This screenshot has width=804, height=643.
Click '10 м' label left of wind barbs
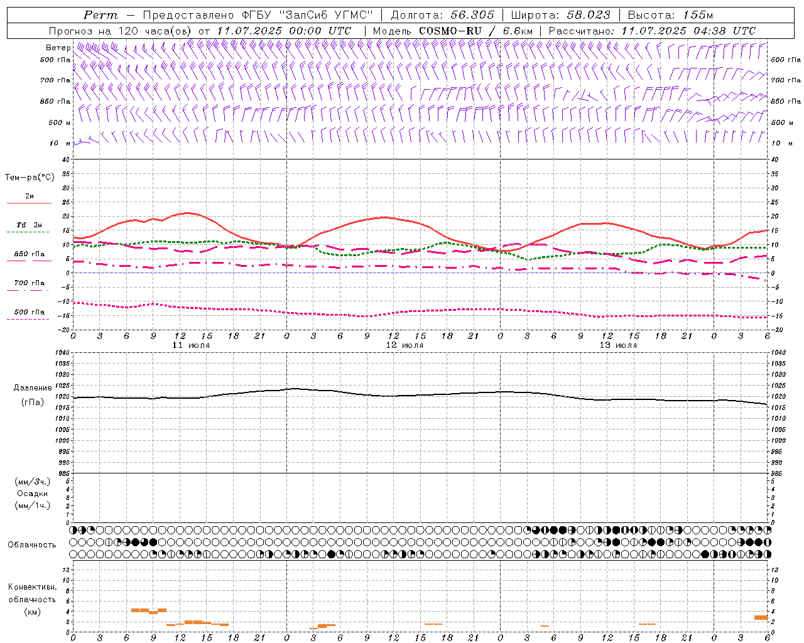pos(60,143)
